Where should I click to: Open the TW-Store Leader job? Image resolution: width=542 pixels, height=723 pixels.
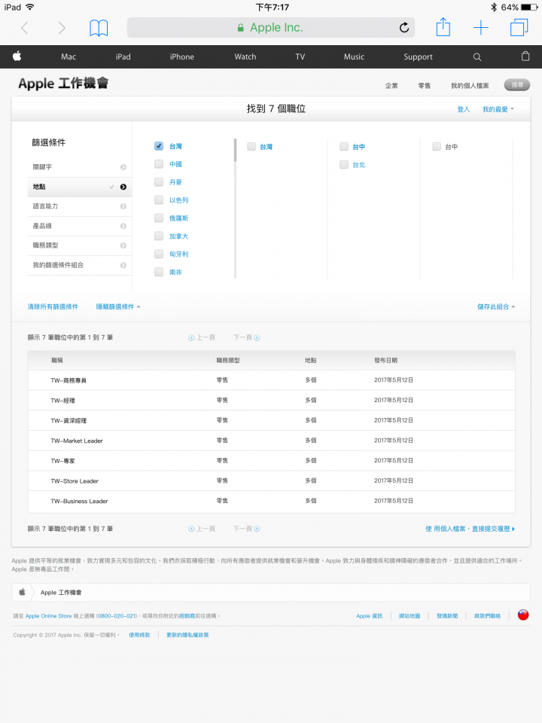click(75, 481)
